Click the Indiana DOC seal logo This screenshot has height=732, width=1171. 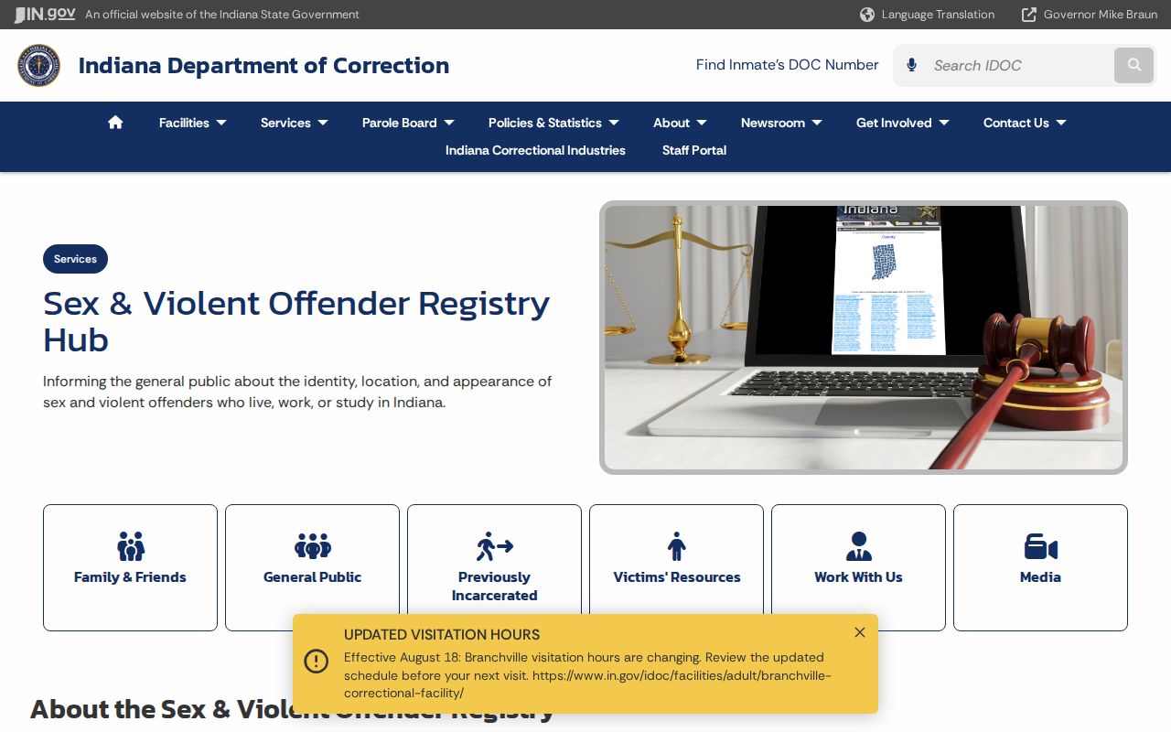[38, 66]
